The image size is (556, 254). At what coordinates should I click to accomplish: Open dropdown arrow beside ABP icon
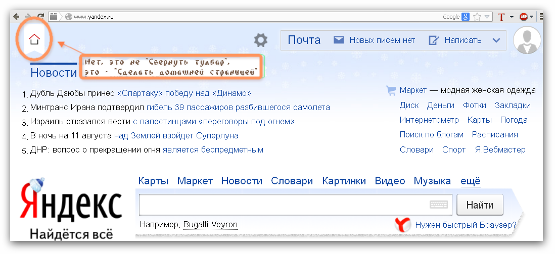531,17
